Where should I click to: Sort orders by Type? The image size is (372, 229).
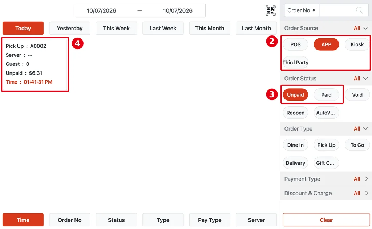pyautogui.click(x=163, y=220)
